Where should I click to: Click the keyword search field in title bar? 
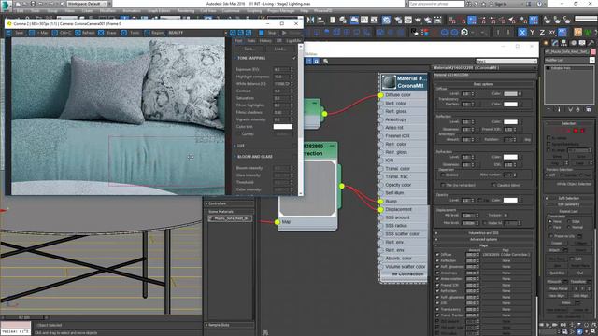(436, 4)
